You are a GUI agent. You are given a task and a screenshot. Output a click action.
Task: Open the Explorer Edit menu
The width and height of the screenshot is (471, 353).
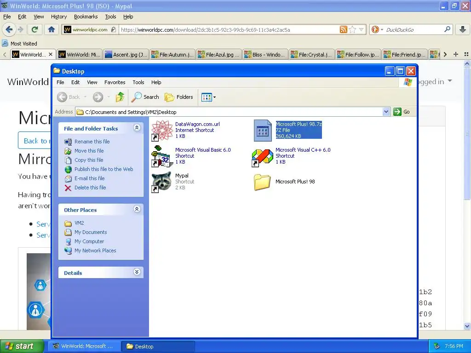[75, 82]
